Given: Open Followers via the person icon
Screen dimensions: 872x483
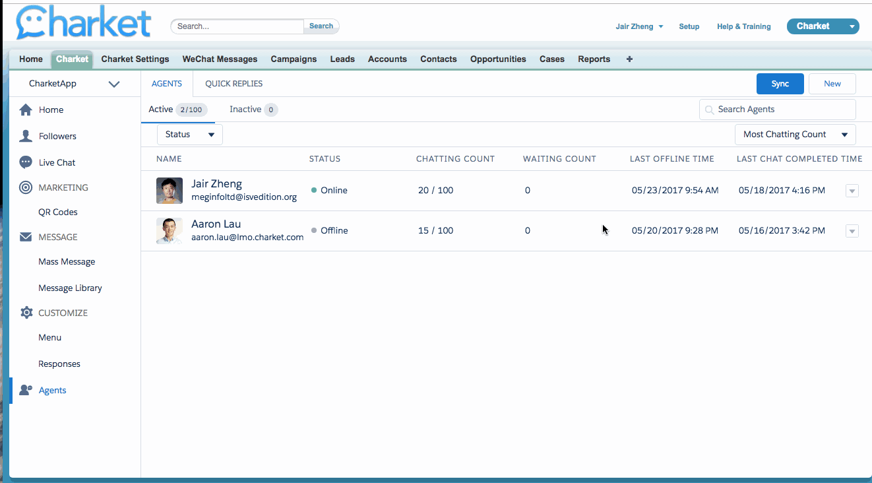Looking at the screenshot, I should [26, 136].
